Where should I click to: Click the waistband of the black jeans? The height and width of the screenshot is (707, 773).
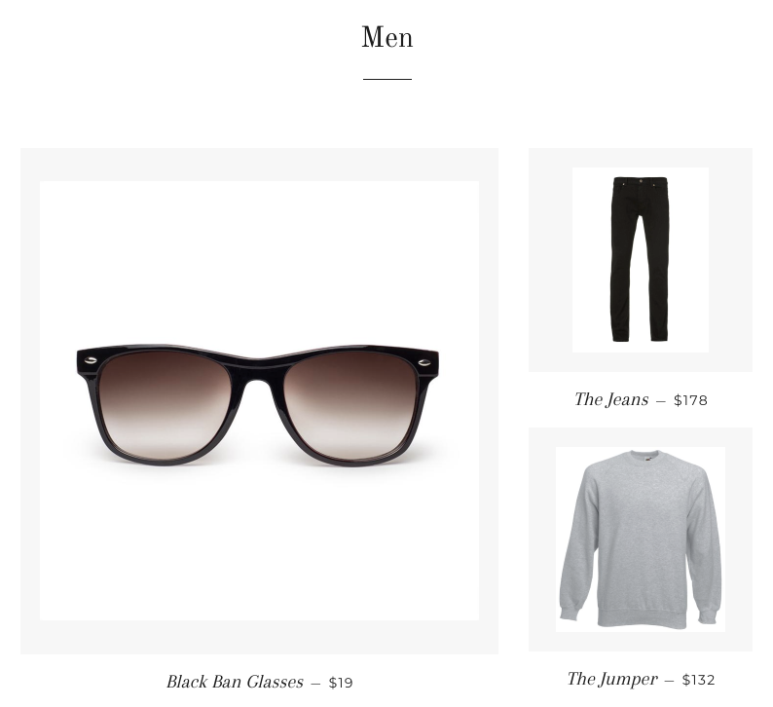tap(641, 180)
